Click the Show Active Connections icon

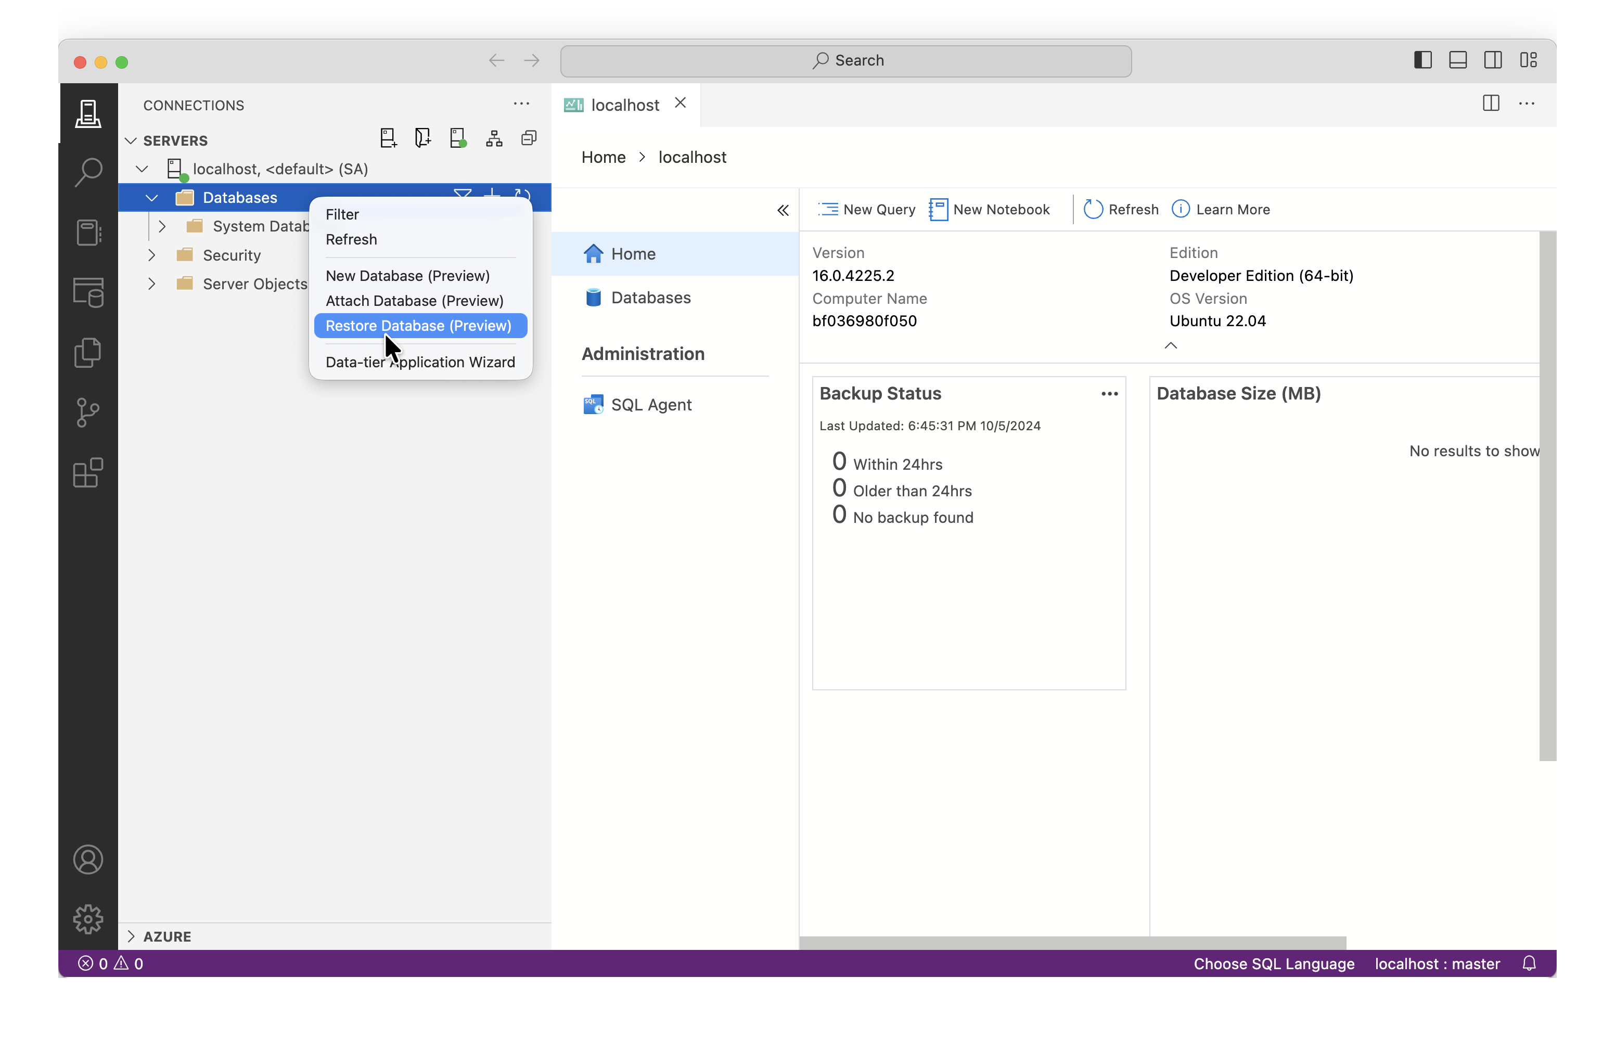[x=458, y=138]
